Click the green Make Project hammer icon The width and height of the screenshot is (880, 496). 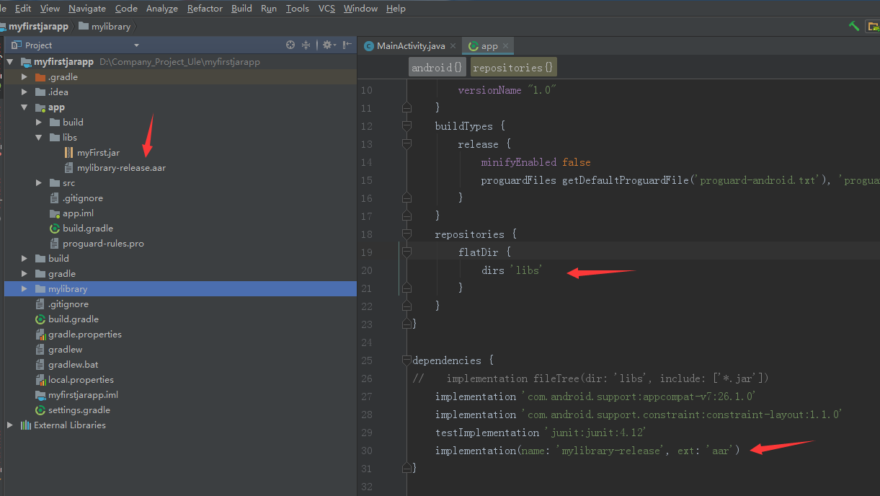click(x=853, y=27)
